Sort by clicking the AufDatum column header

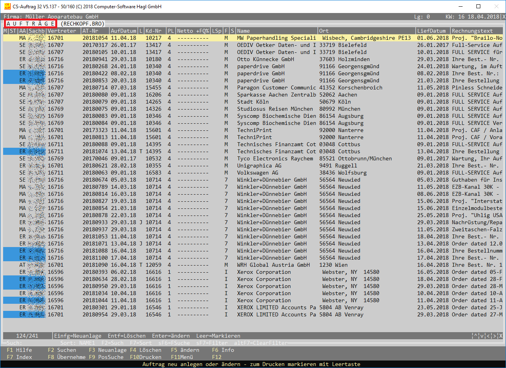[123, 31]
